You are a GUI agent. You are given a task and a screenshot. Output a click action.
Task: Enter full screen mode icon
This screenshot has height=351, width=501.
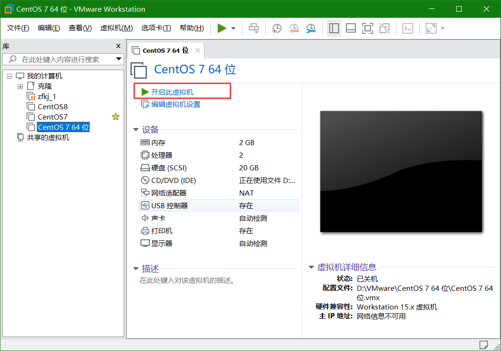(367, 28)
